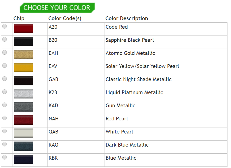The width and height of the screenshot is (231, 168).
Task: Pick the Red Pearl NAH radio button
Action: [x=5, y=118]
